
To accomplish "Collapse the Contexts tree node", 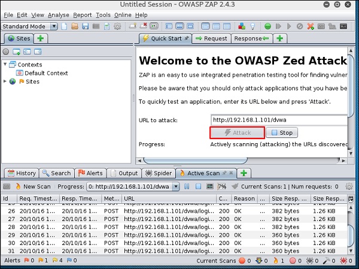I will click(x=5, y=64).
